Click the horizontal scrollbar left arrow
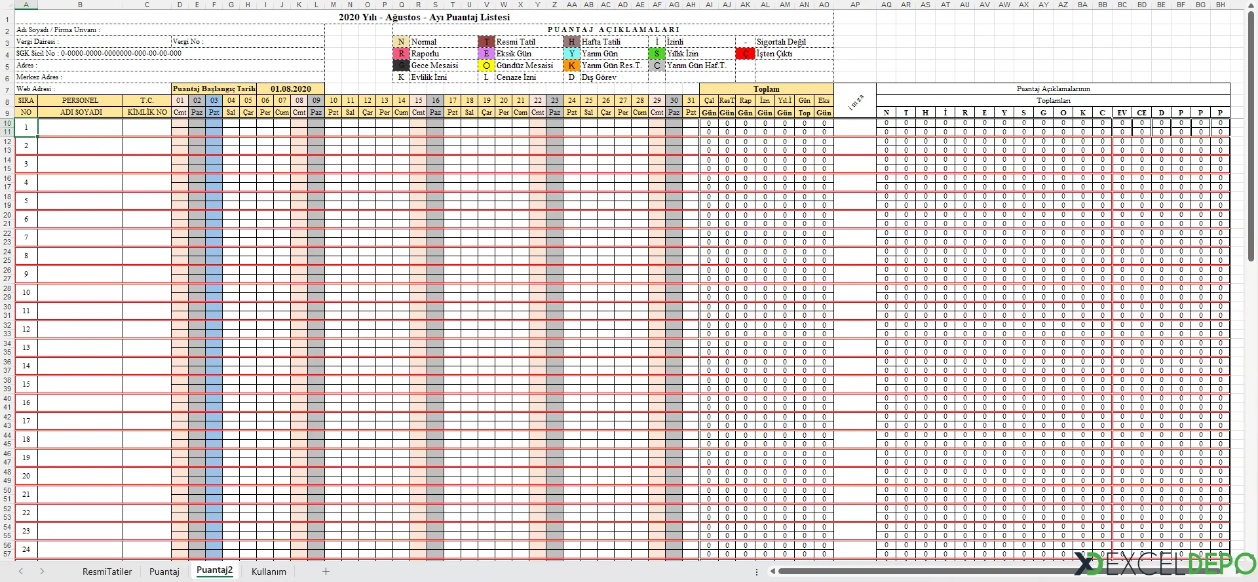Image resolution: width=1258 pixels, height=582 pixels. coord(773,572)
